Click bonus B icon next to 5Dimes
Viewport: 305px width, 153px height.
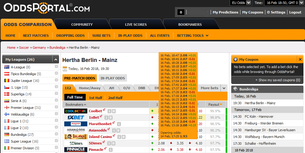point(113,143)
